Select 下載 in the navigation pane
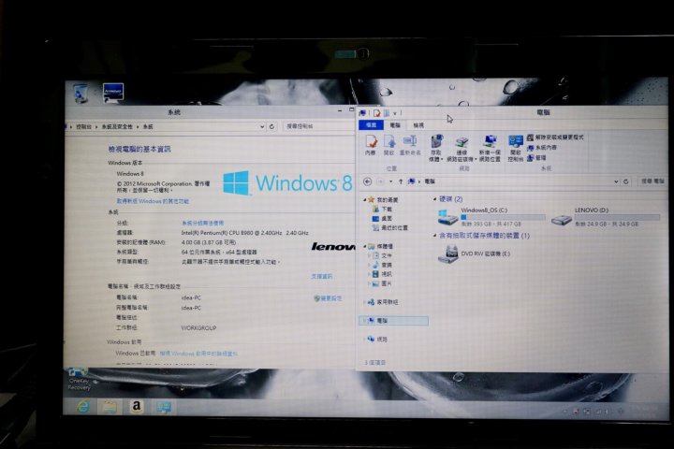The height and width of the screenshot is (449, 674). 382,210
